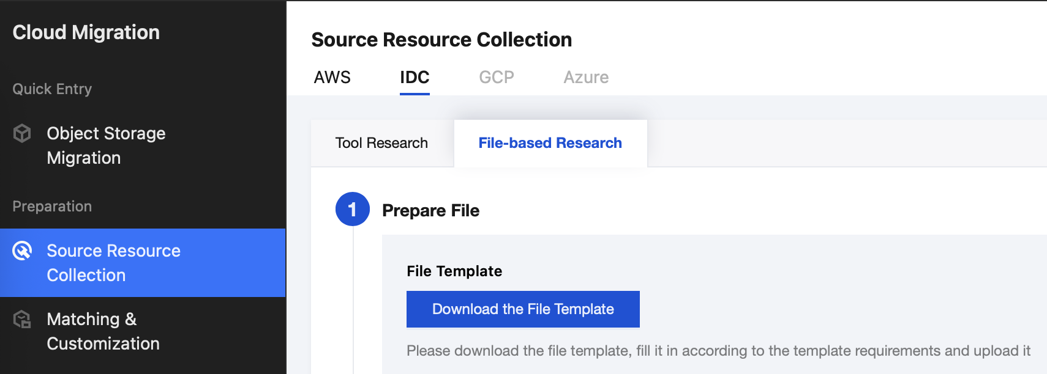Click the Preparation section header
This screenshot has height=374, width=1047.
coord(52,207)
